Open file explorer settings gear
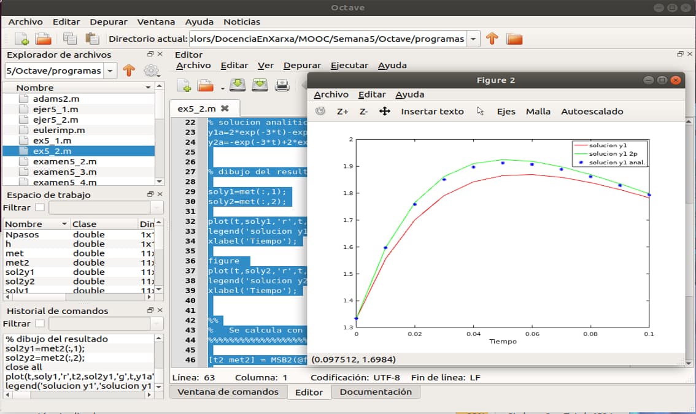696x414 pixels. point(150,71)
